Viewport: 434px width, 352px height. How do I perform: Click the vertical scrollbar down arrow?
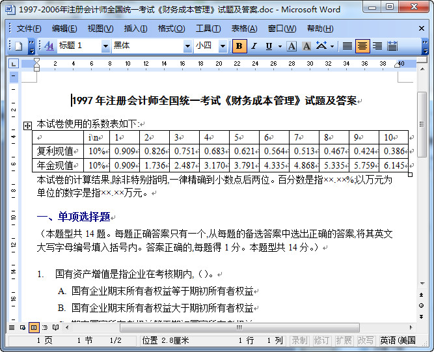coord(422,284)
